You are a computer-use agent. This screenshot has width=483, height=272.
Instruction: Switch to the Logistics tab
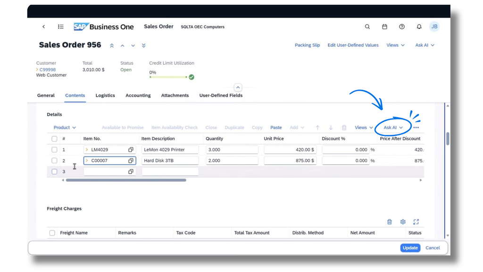pos(105,95)
